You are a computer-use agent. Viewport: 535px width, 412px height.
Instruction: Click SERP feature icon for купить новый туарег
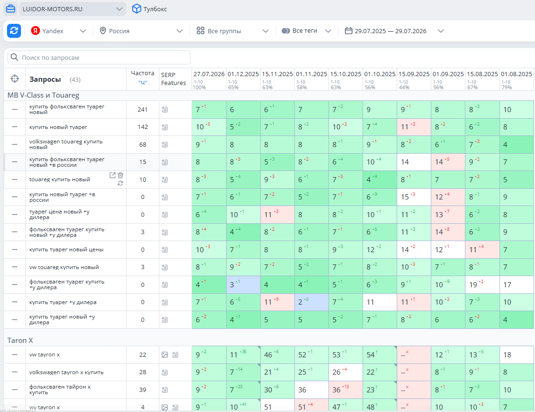point(165,127)
